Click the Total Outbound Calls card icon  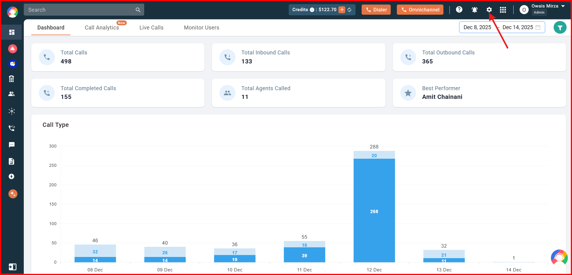[408, 57]
